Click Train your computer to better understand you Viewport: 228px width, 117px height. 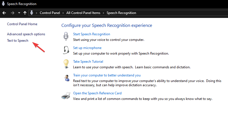point(107,75)
